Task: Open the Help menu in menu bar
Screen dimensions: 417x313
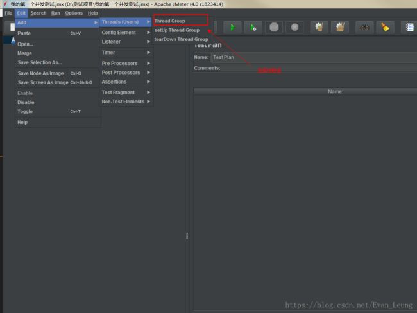Action: point(93,13)
